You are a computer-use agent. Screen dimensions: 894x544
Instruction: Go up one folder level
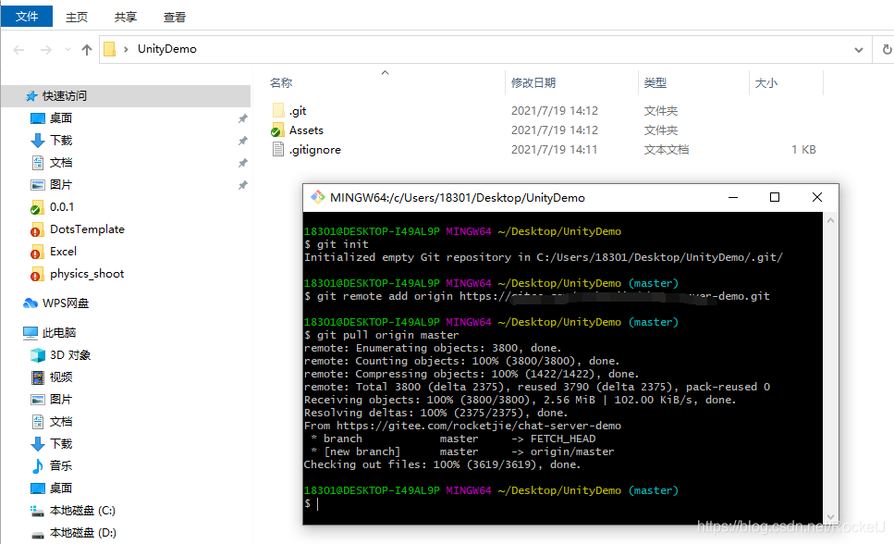point(87,50)
